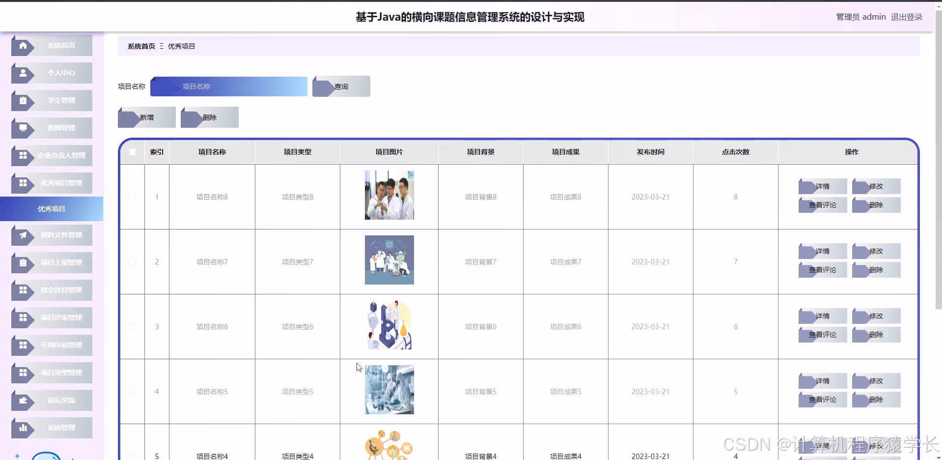Open 学生管理 via its sidebar icon

click(24, 100)
